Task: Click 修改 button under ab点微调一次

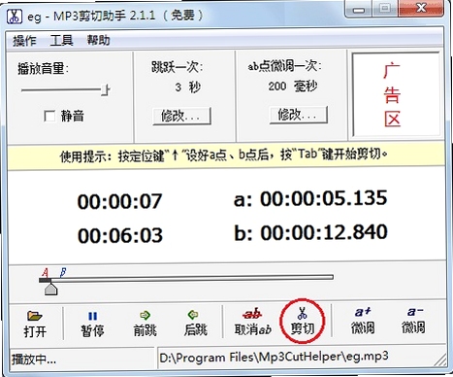Action: [x=299, y=115]
